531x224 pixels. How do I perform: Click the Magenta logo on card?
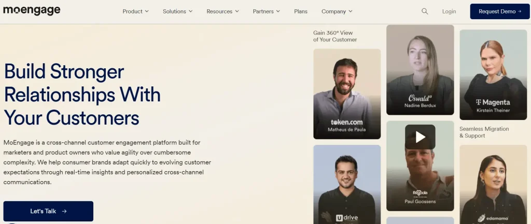493,102
